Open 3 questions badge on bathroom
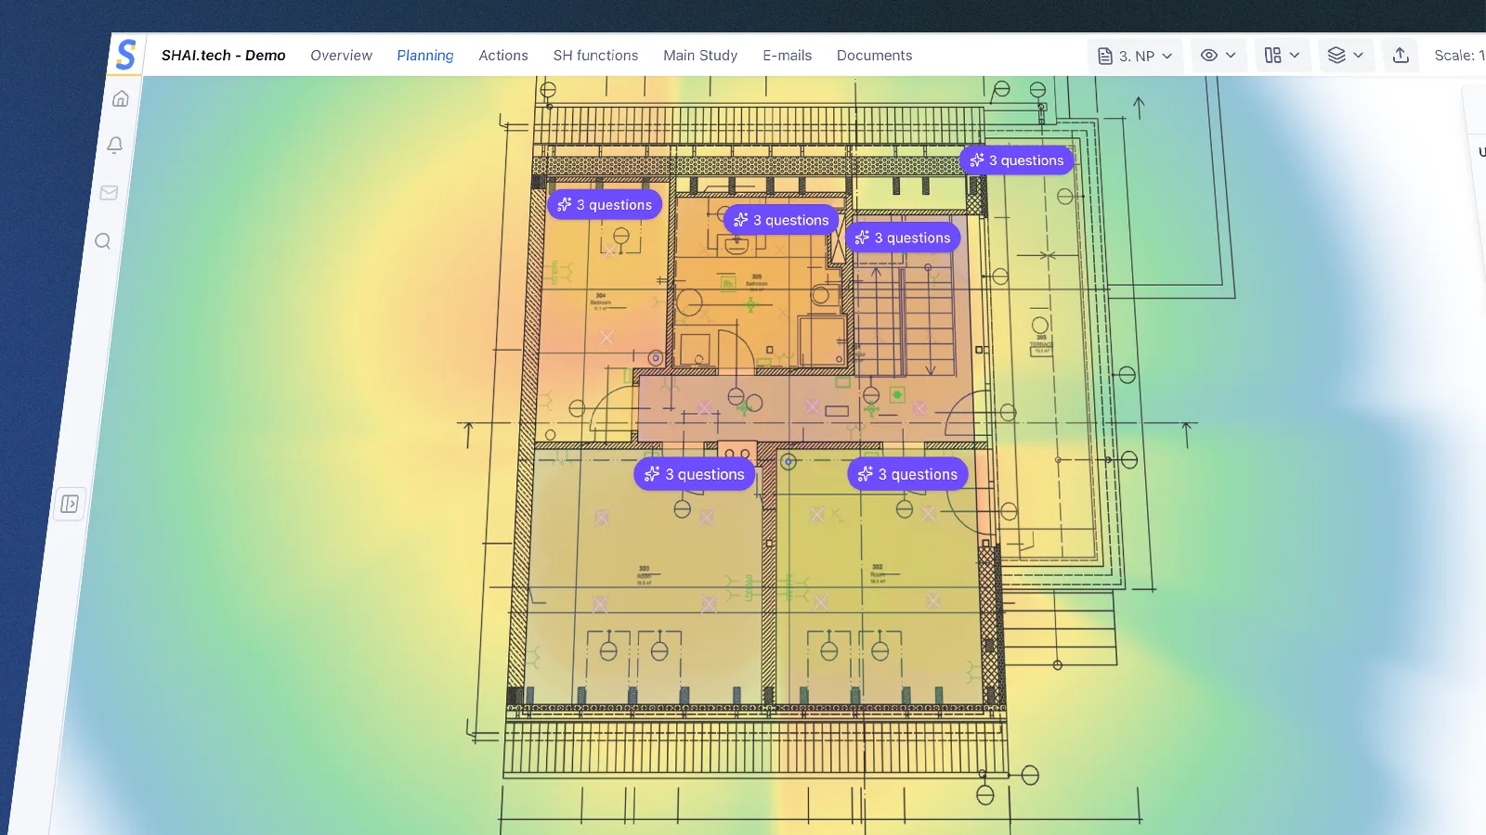This screenshot has width=1486, height=835. [x=781, y=220]
